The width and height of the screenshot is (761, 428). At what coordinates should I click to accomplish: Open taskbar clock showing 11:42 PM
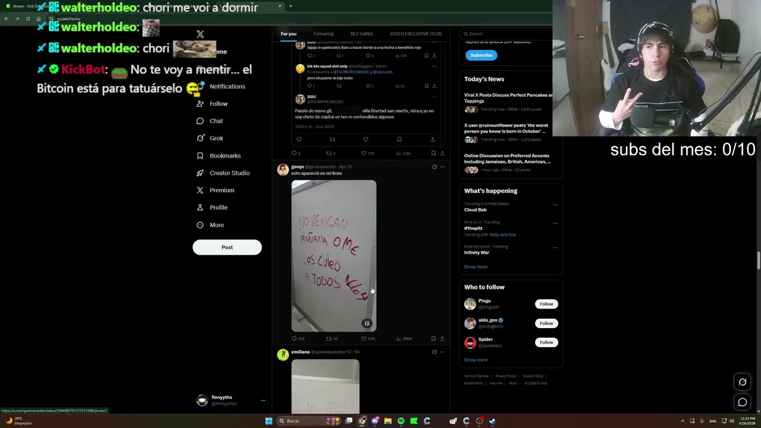(x=746, y=421)
